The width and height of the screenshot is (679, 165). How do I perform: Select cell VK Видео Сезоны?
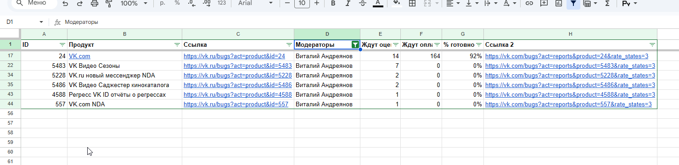pos(124,66)
